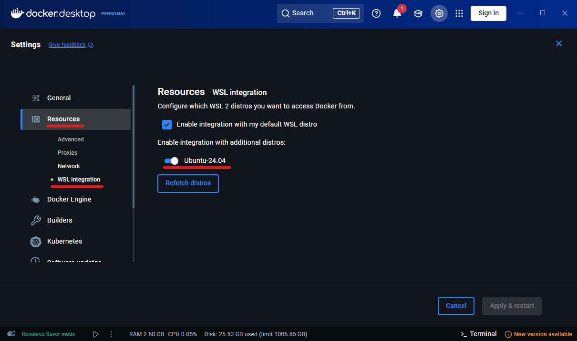Screen dimensions: 577x341
Task: Click the Builders wrench icon
Action: click(x=36, y=220)
